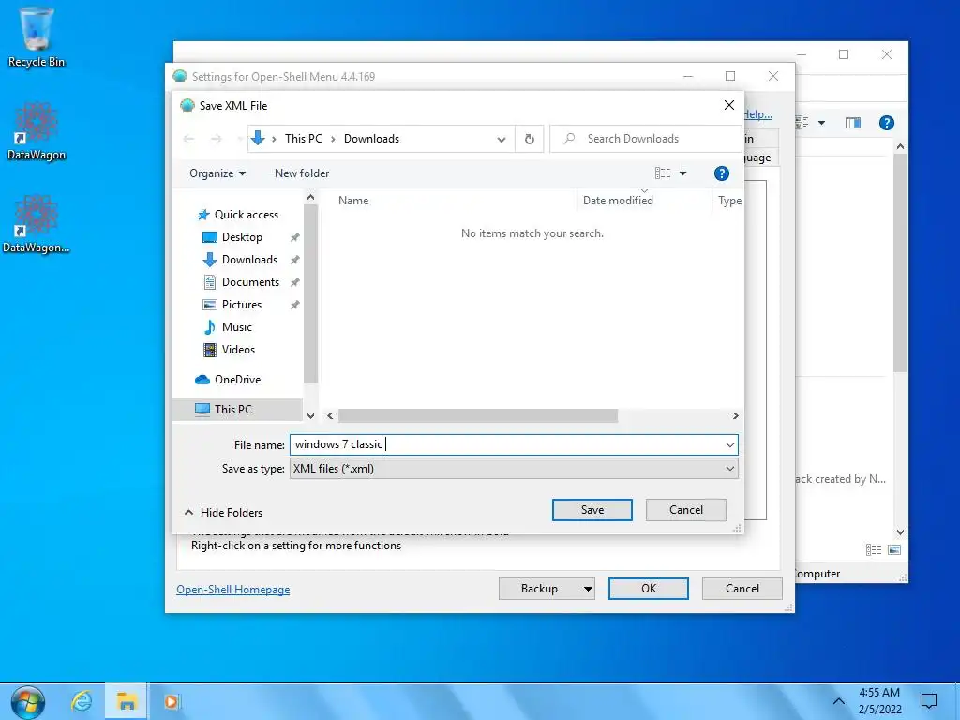
Task: Open the first DataWagon desktop shortcut
Action: [37, 131]
